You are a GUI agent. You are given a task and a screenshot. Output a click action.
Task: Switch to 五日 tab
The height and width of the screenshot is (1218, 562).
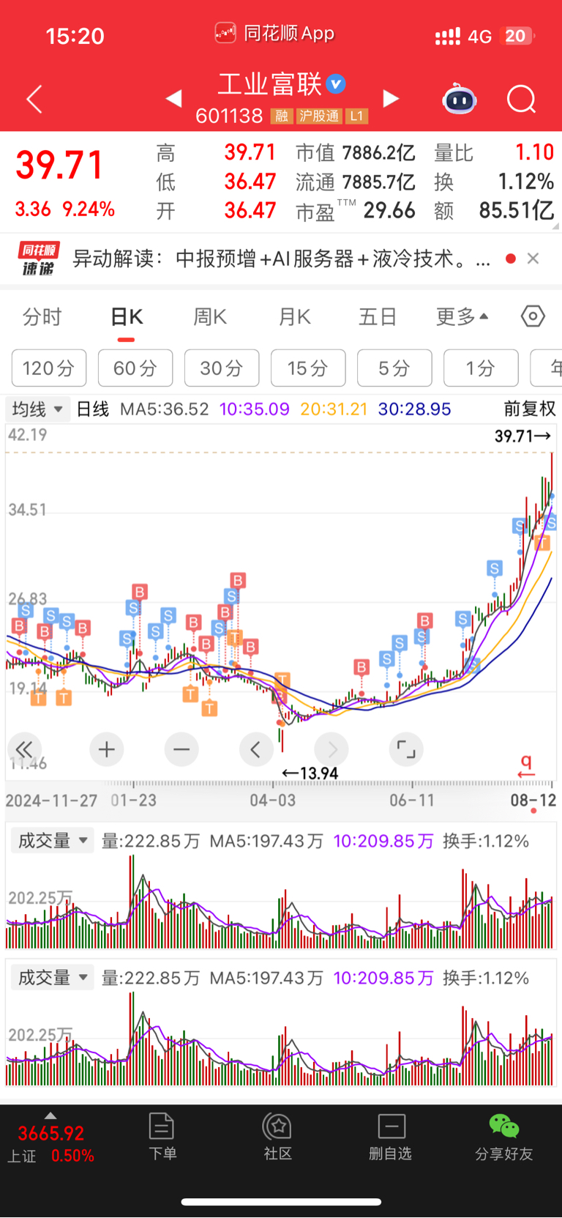(378, 317)
